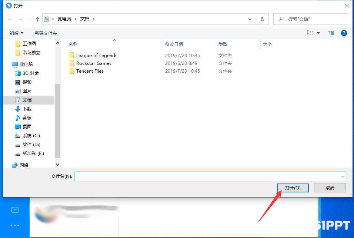Refresh the 文档 folder view
The image size is (354, 238).
point(262,19)
